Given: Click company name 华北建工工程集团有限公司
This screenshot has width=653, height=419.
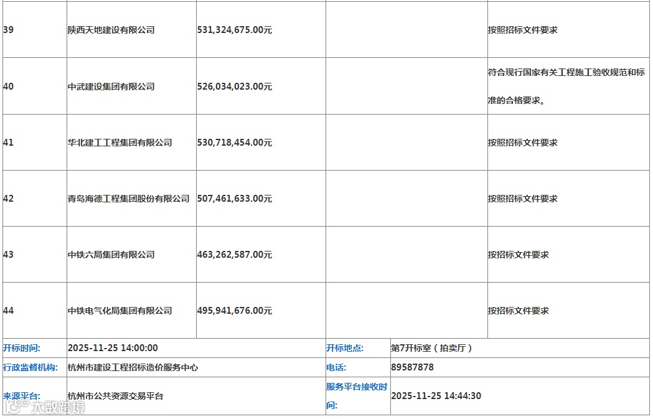Looking at the screenshot, I should click(x=120, y=143).
